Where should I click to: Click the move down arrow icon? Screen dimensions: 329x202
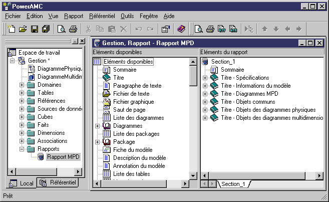(x=276, y=29)
